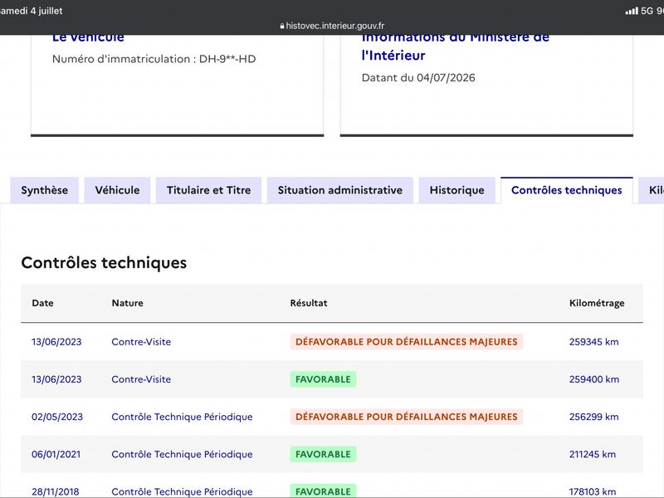Screen dimensions: 664x498
Task: Click the Contrôles techniques section heading
Action: (104, 262)
